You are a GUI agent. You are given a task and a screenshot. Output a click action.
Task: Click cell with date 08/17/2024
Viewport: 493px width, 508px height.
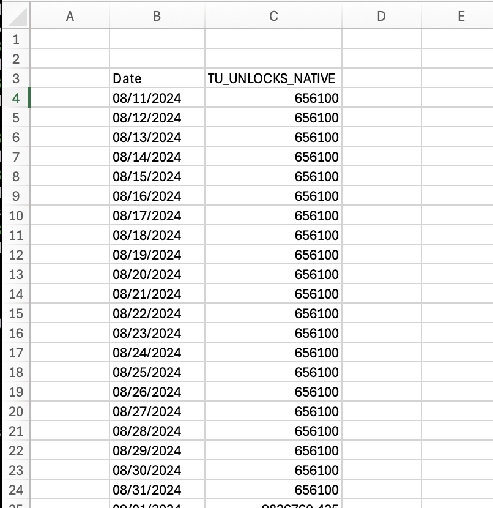[157, 215]
